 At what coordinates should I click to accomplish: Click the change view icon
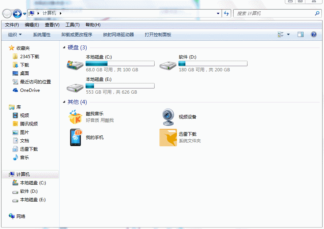pos(280,34)
